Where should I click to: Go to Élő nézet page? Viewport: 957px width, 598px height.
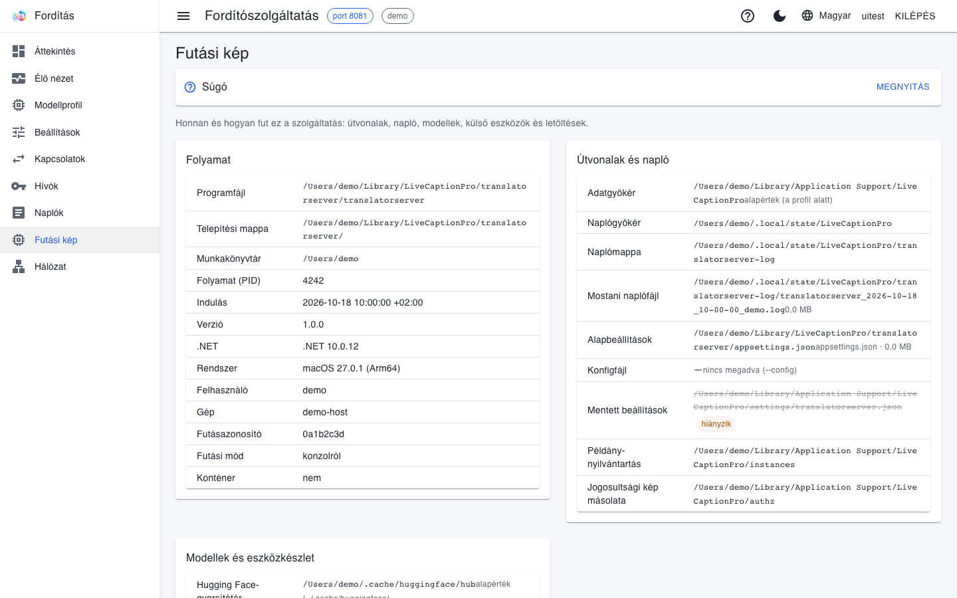coord(80,78)
